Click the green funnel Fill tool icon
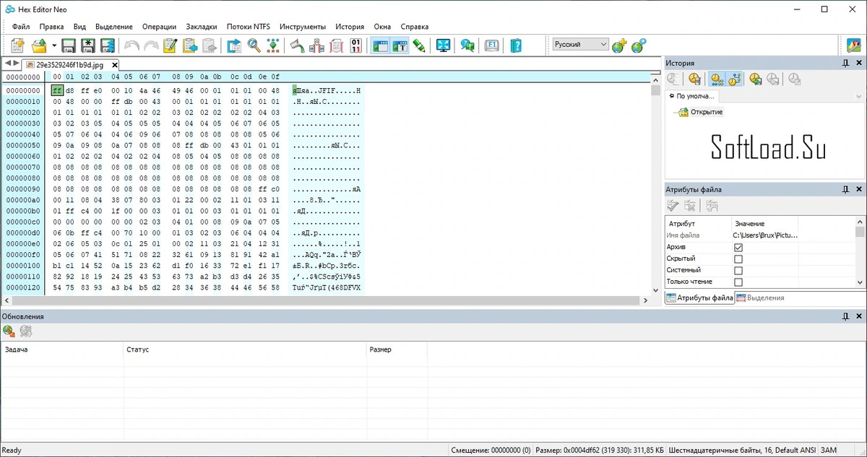Viewport: 867px width, 457px height. click(x=297, y=45)
